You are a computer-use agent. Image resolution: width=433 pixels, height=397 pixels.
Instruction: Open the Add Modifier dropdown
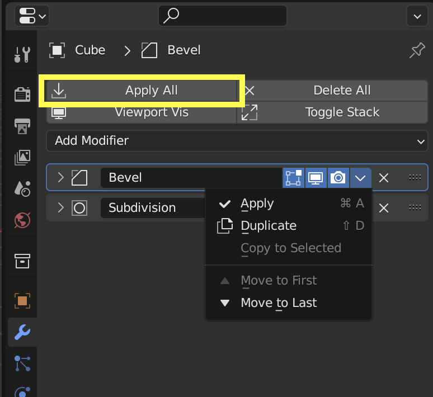(237, 141)
